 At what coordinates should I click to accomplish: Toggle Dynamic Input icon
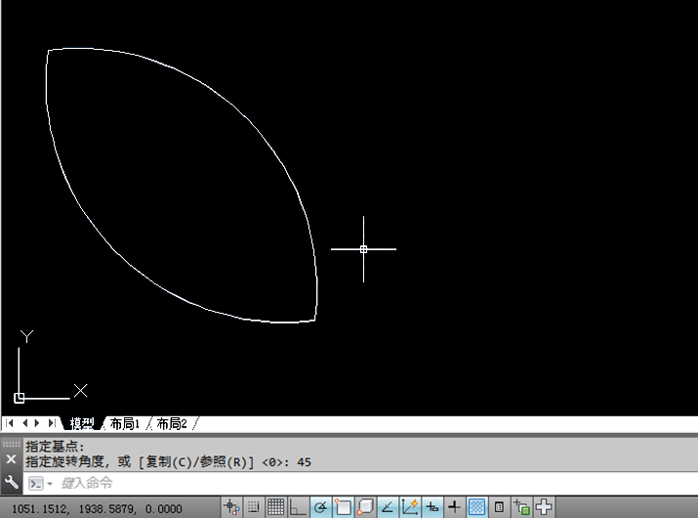coord(431,507)
